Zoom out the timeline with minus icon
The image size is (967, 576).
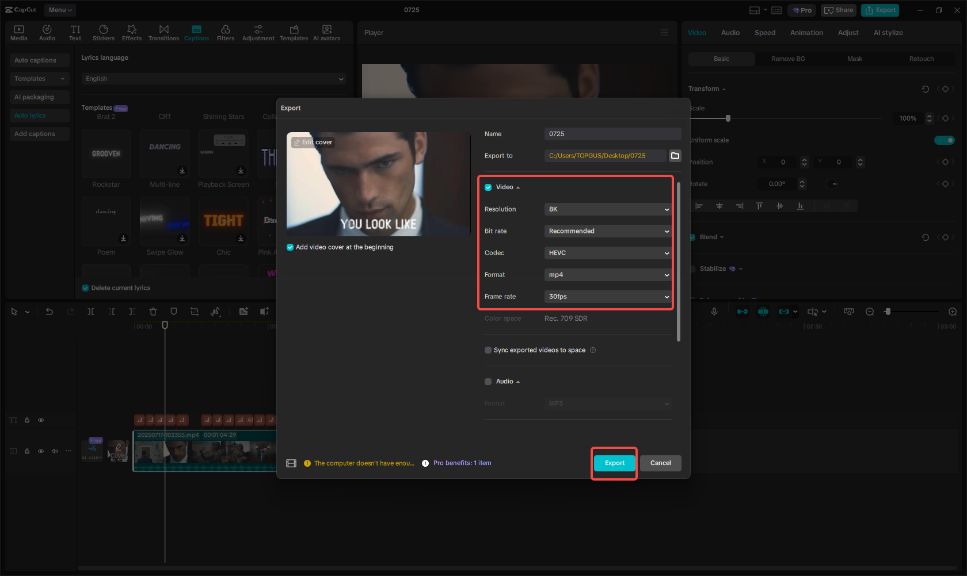coord(870,312)
